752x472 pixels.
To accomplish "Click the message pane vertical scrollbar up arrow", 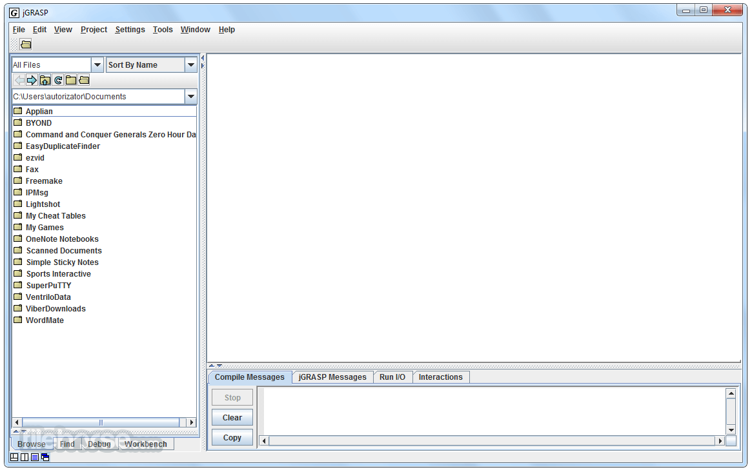I will pos(731,394).
